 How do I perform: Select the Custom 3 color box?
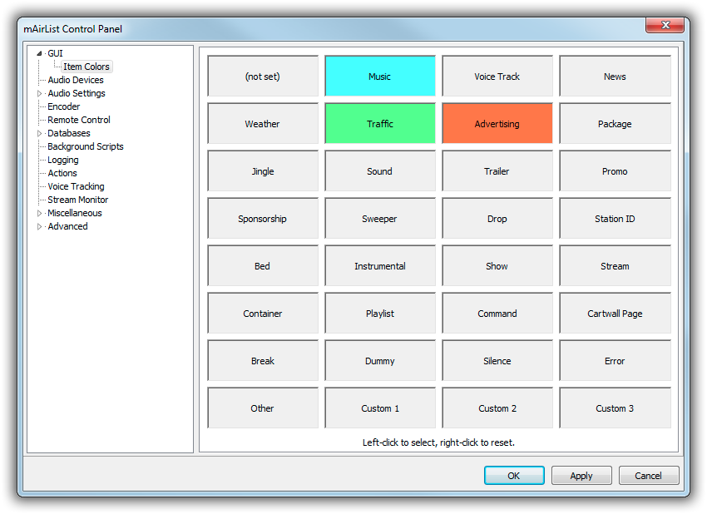click(x=615, y=408)
